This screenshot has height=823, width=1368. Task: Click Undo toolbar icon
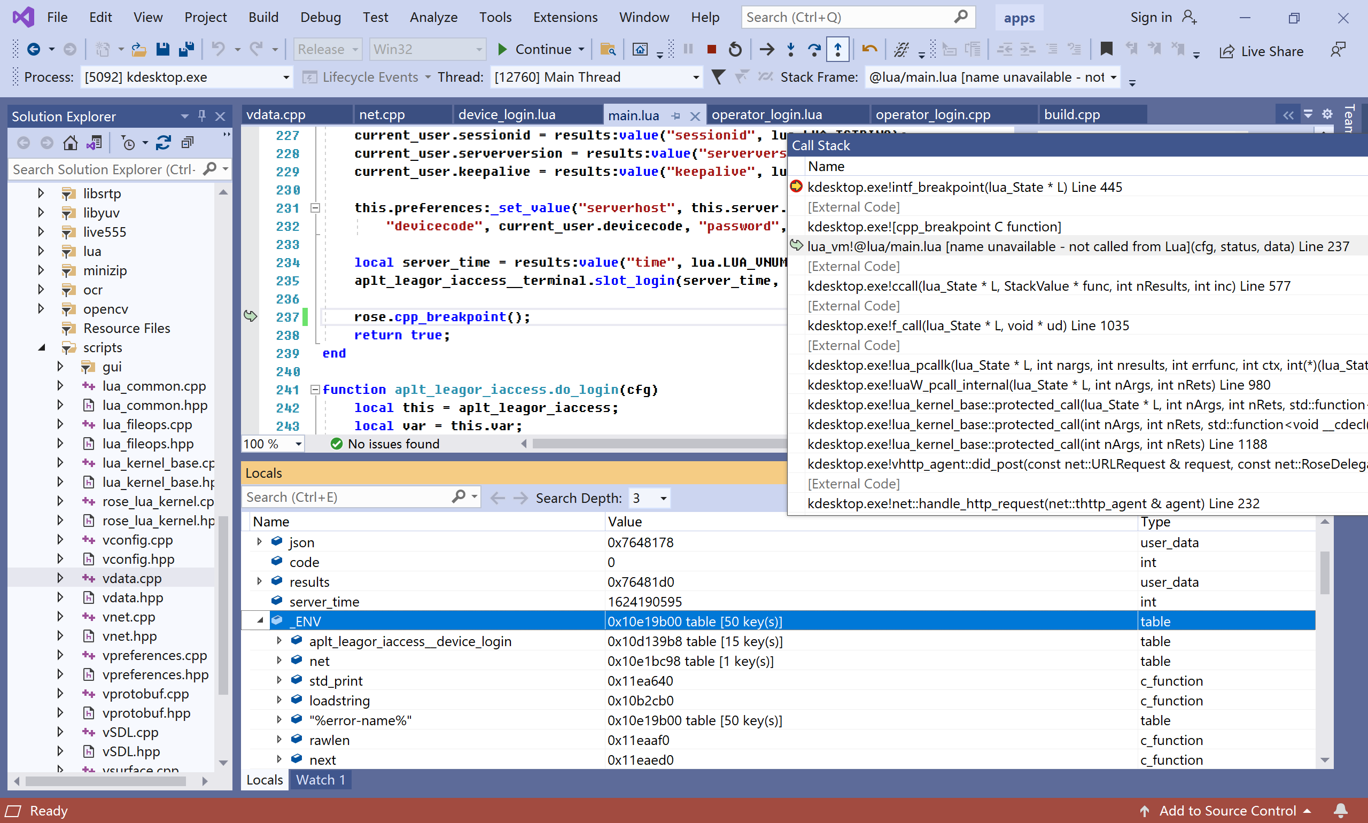219,49
